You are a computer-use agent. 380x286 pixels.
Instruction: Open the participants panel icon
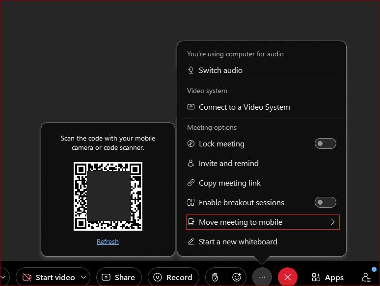coord(366,277)
